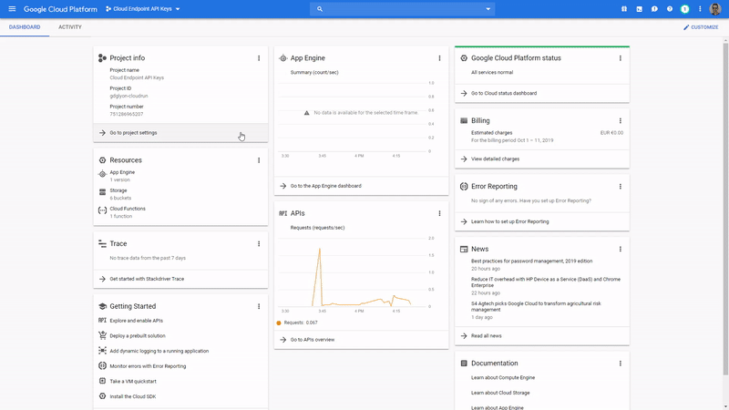Image resolution: width=729 pixels, height=410 pixels.
Task: Read S4 Agtech agricultural risk news item
Action: (536, 306)
